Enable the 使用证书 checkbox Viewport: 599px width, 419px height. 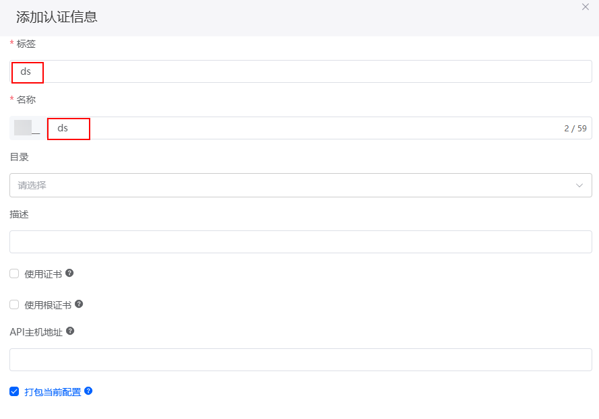14,273
